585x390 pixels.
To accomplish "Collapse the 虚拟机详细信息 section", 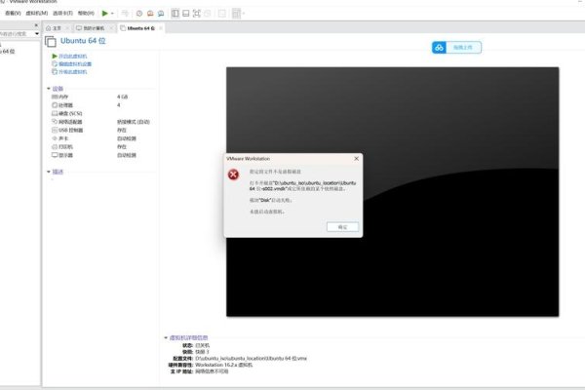I will (166, 337).
